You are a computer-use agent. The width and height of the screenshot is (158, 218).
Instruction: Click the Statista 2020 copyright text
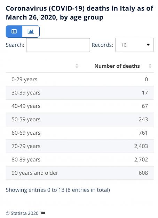22,213
